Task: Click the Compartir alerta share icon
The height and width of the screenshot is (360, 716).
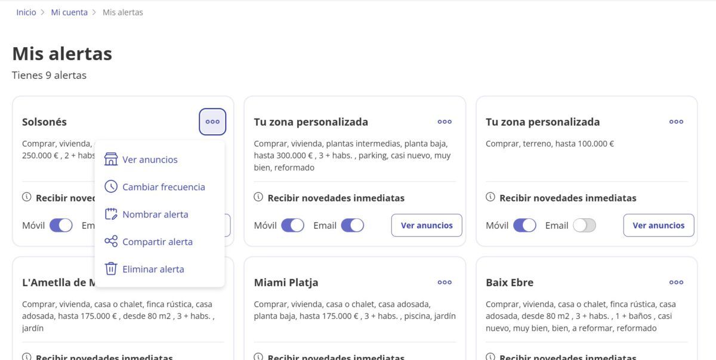Action: [x=111, y=241]
